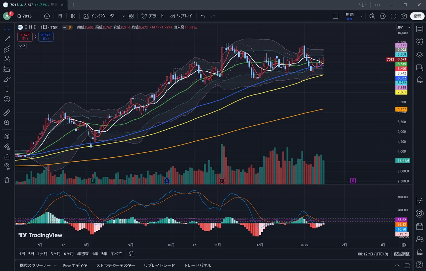Expand the collapsed indicator legend showing 2
Viewport: 426px width, 271px height.
22,46
